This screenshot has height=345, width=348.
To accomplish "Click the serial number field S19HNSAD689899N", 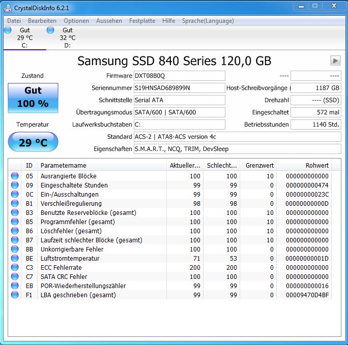I will [x=179, y=88].
